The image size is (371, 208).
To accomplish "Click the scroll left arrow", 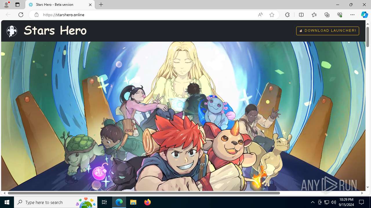I will pyautogui.click(x=4, y=193).
